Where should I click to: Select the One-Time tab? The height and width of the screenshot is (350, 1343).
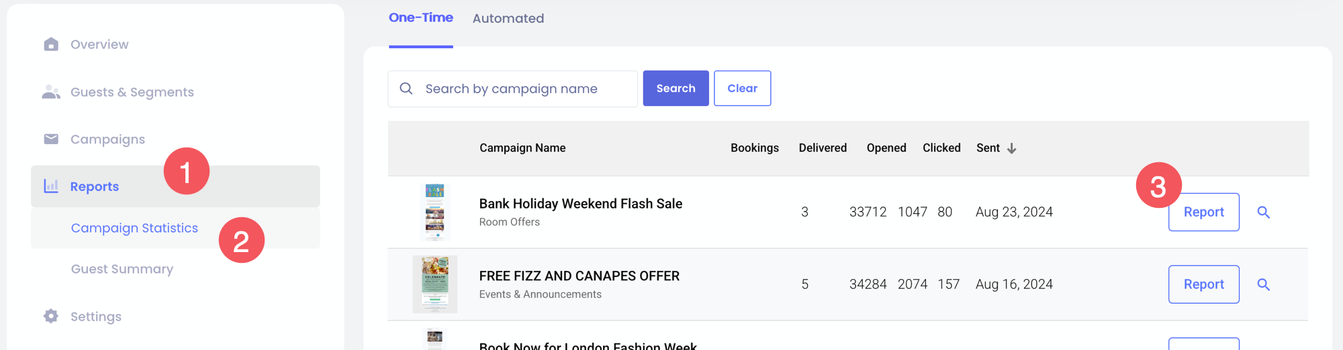(x=421, y=18)
